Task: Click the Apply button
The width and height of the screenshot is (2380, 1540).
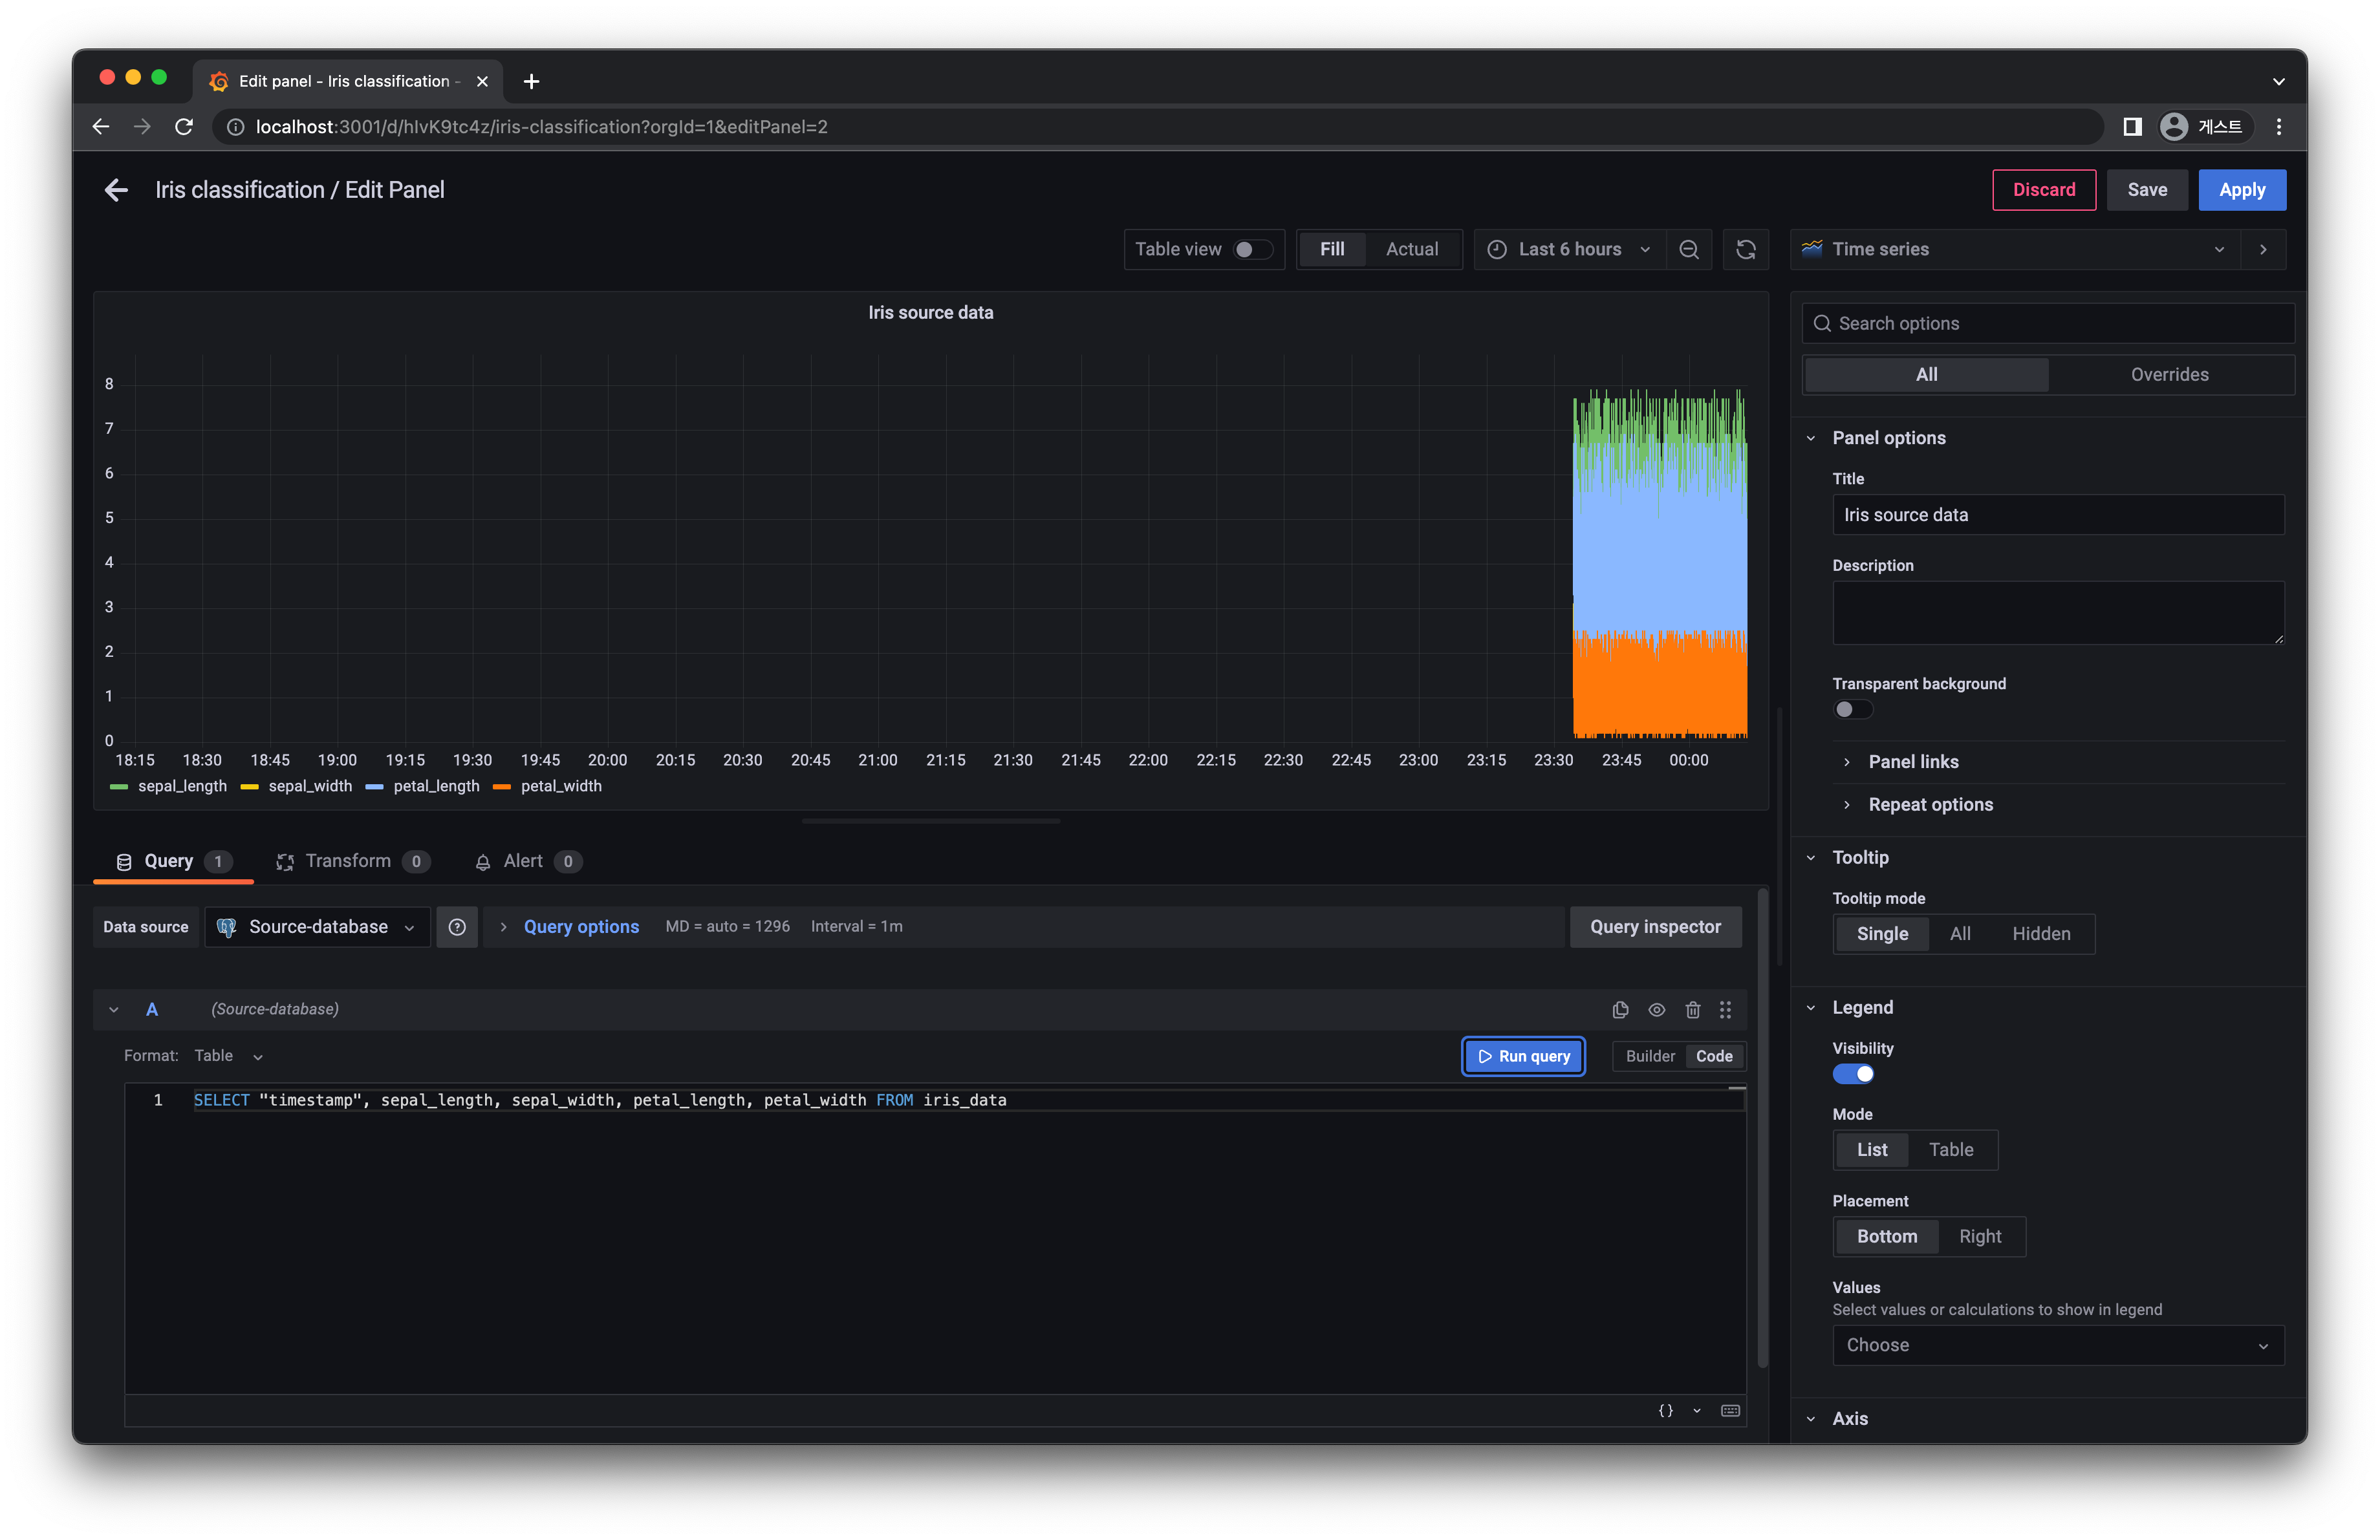Action: [2241, 190]
